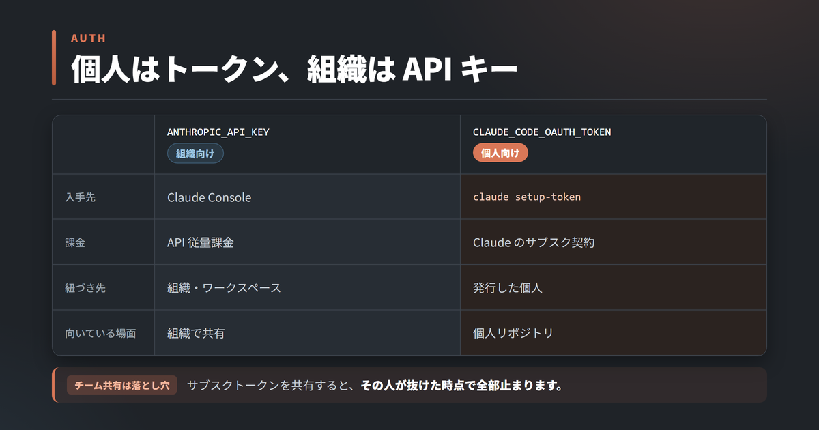Click the bold その人が抜けた時点で全部止まります text

click(461, 385)
